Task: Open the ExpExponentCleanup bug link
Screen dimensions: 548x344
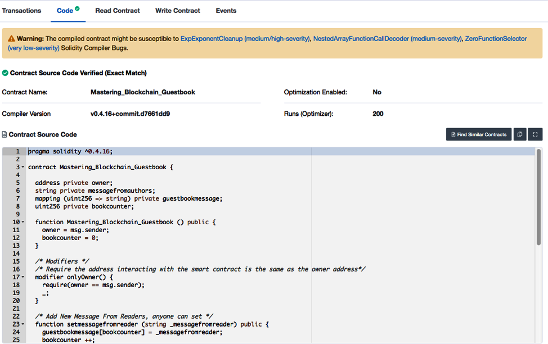Action: [245, 39]
